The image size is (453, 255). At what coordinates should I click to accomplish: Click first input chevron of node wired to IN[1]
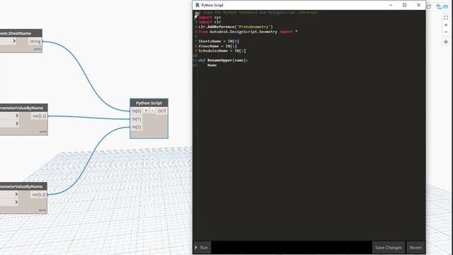17,115
